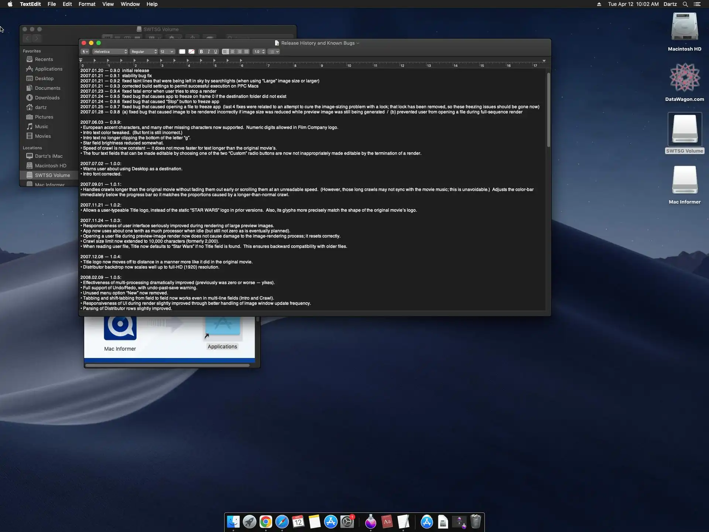
Task: Toggle italic text formatting
Action: [x=209, y=52]
